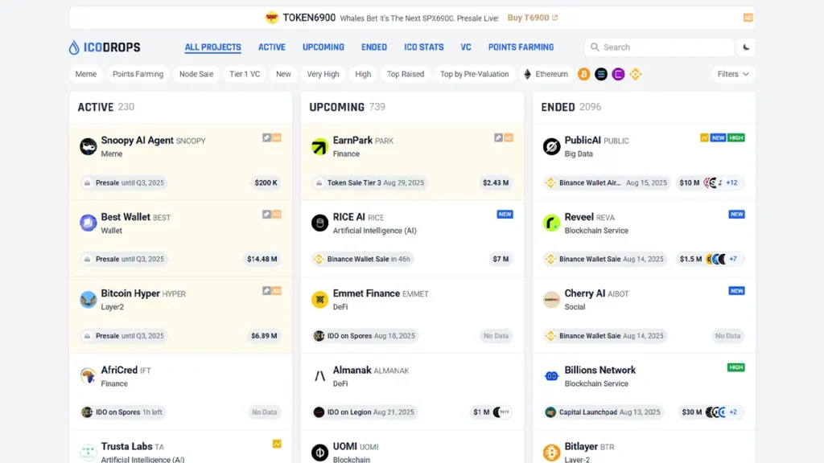Open the PublicAI logo
824x463 pixels.
pyautogui.click(x=551, y=146)
